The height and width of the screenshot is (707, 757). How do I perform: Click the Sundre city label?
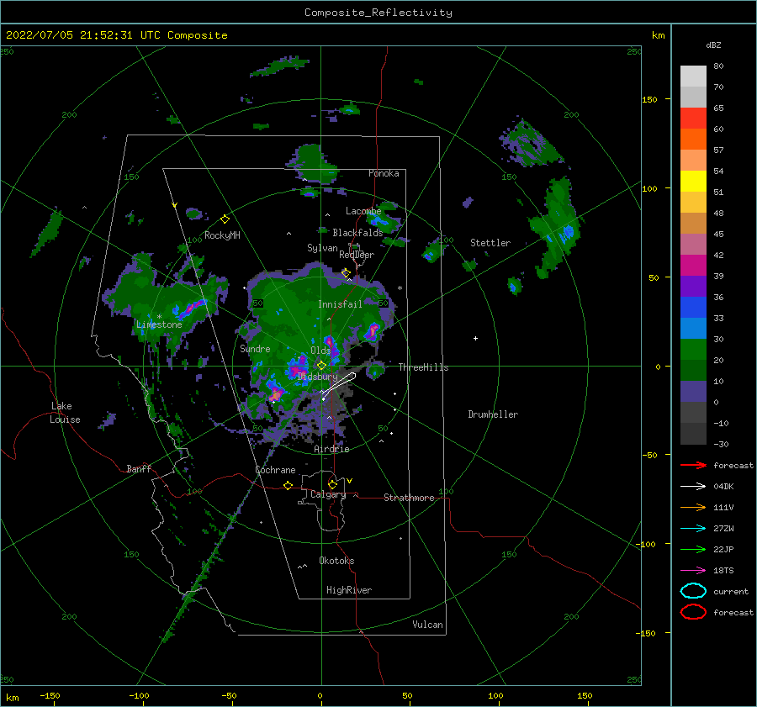(x=255, y=348)
